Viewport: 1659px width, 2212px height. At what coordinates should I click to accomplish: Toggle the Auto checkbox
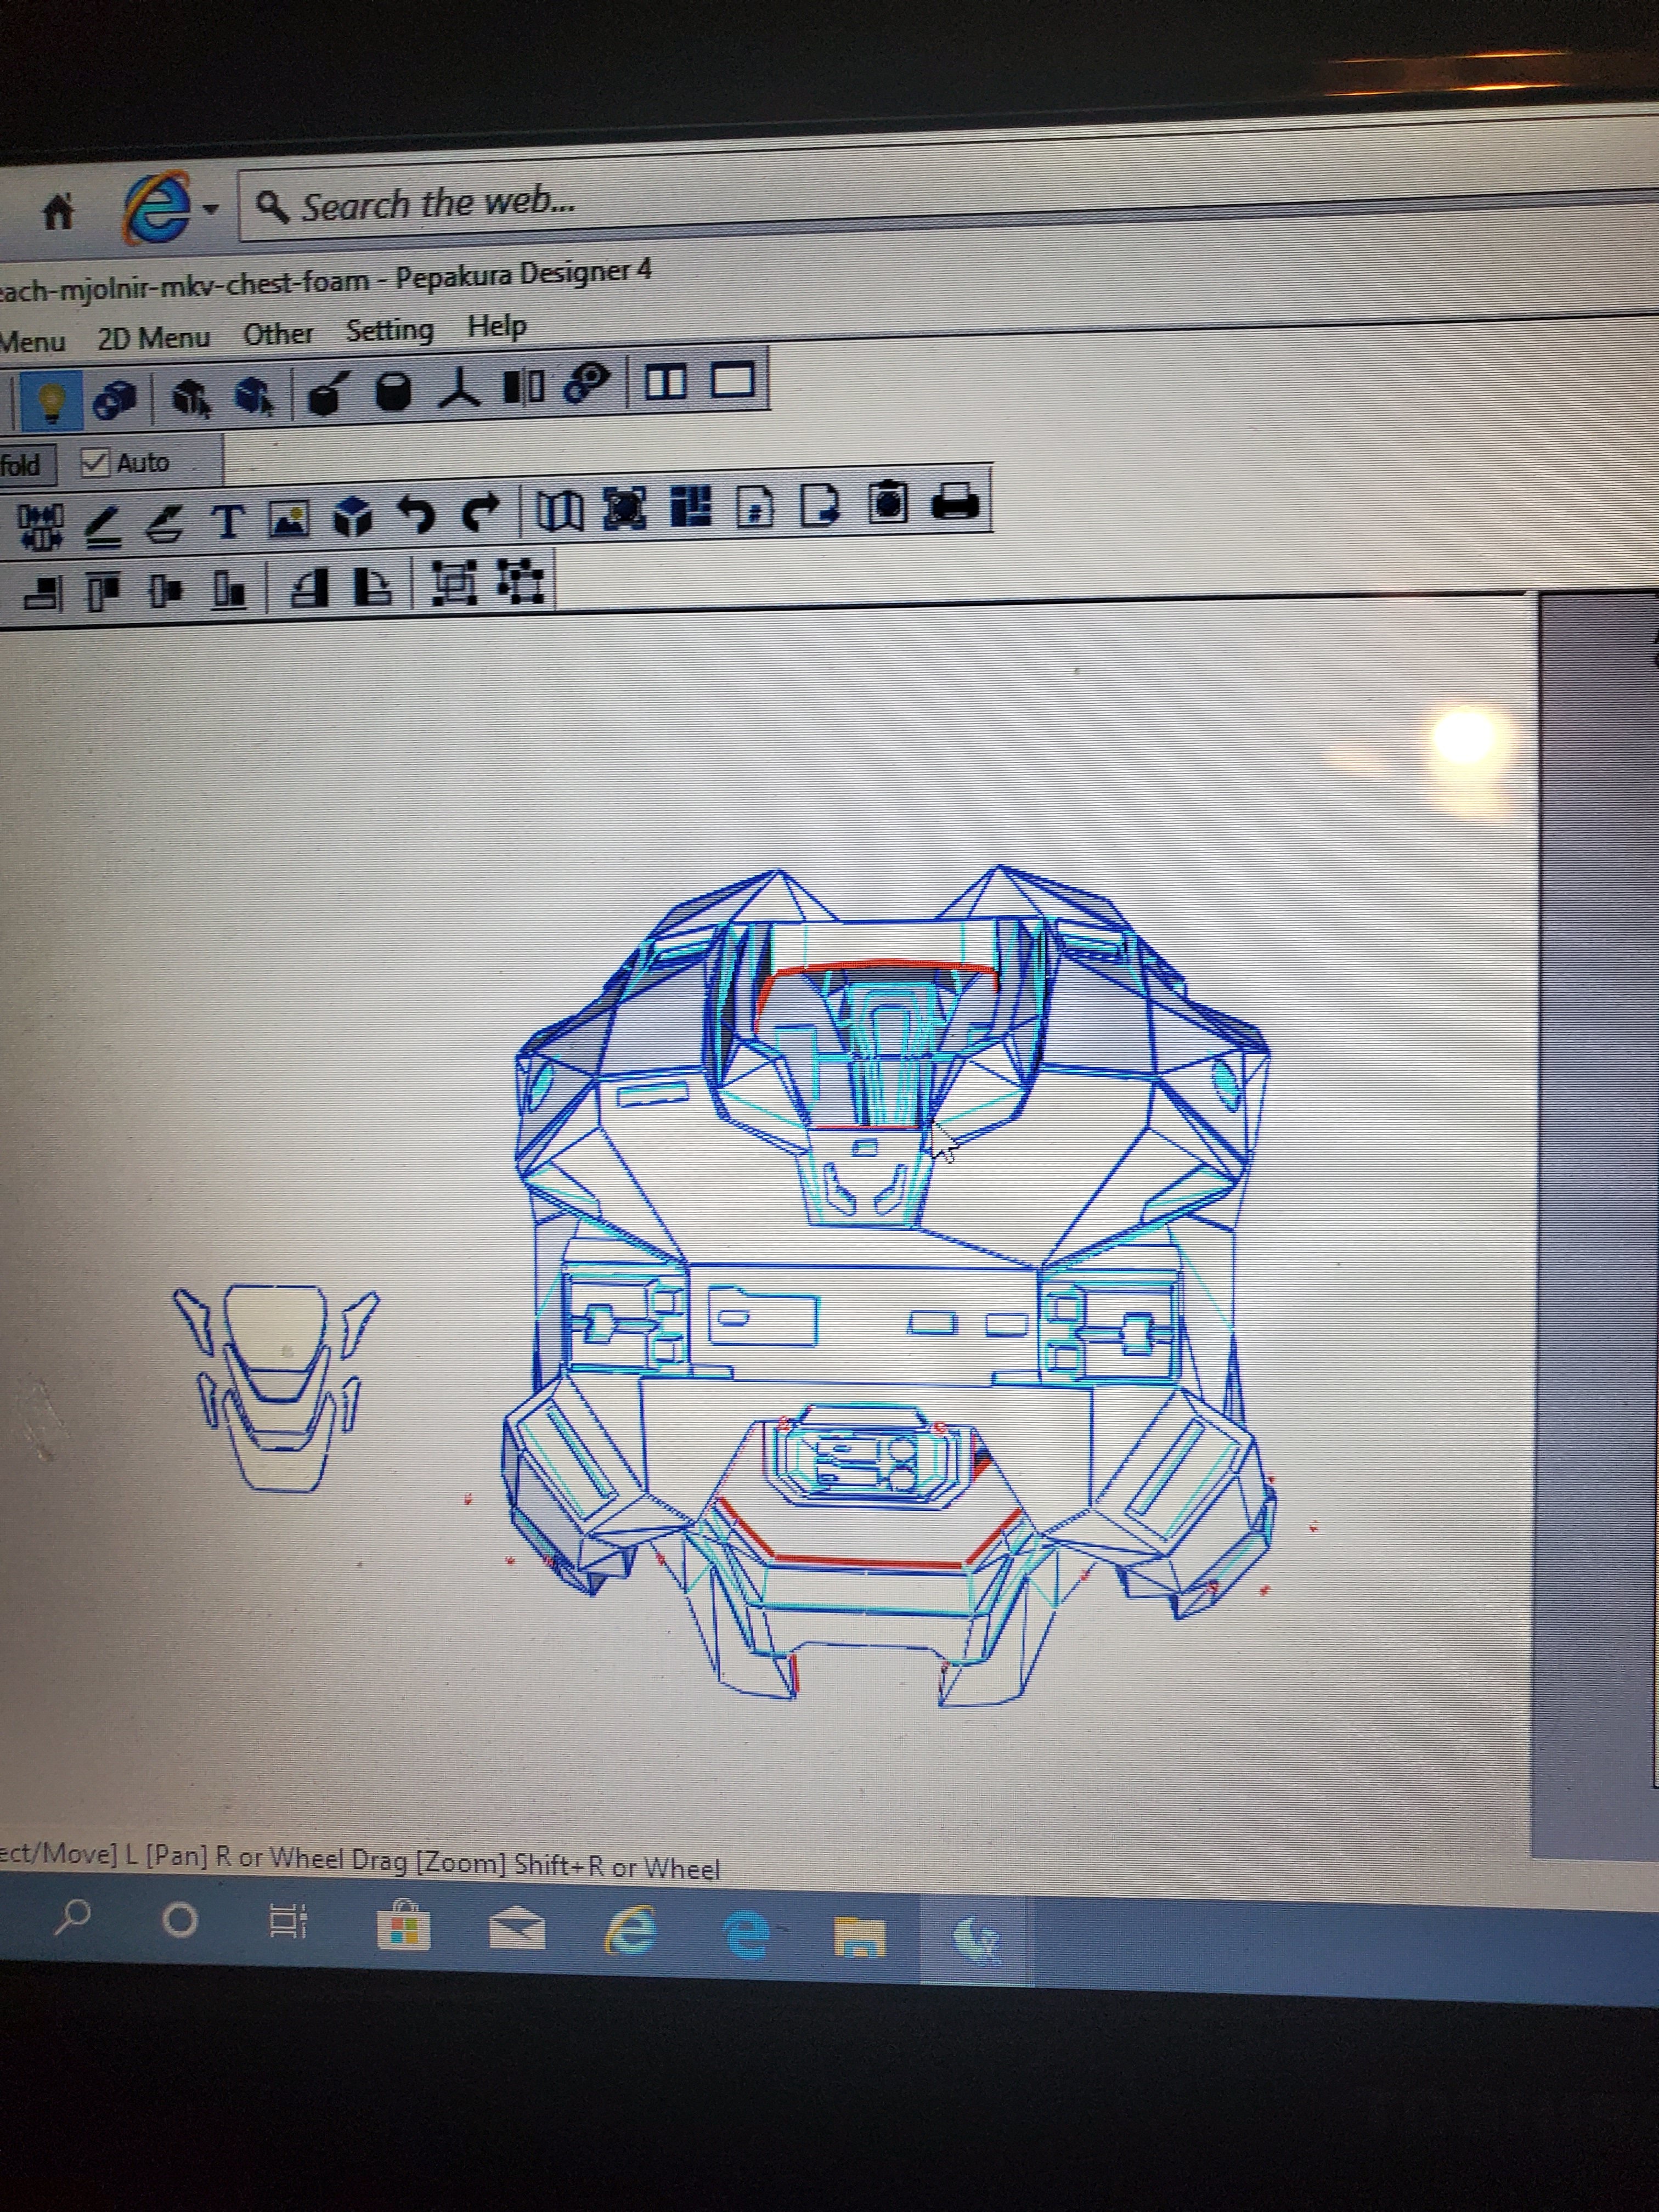94,463
